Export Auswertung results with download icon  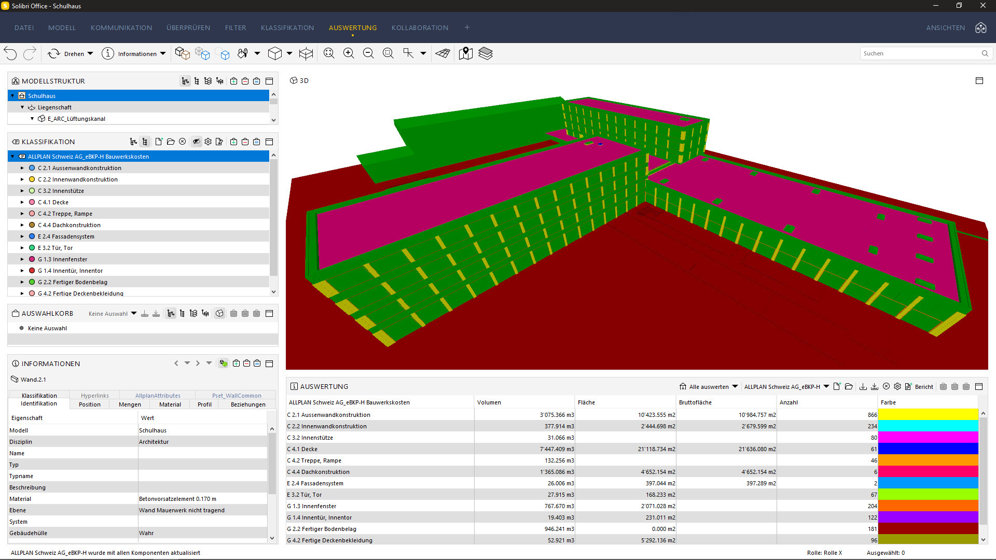click(863, 386)
